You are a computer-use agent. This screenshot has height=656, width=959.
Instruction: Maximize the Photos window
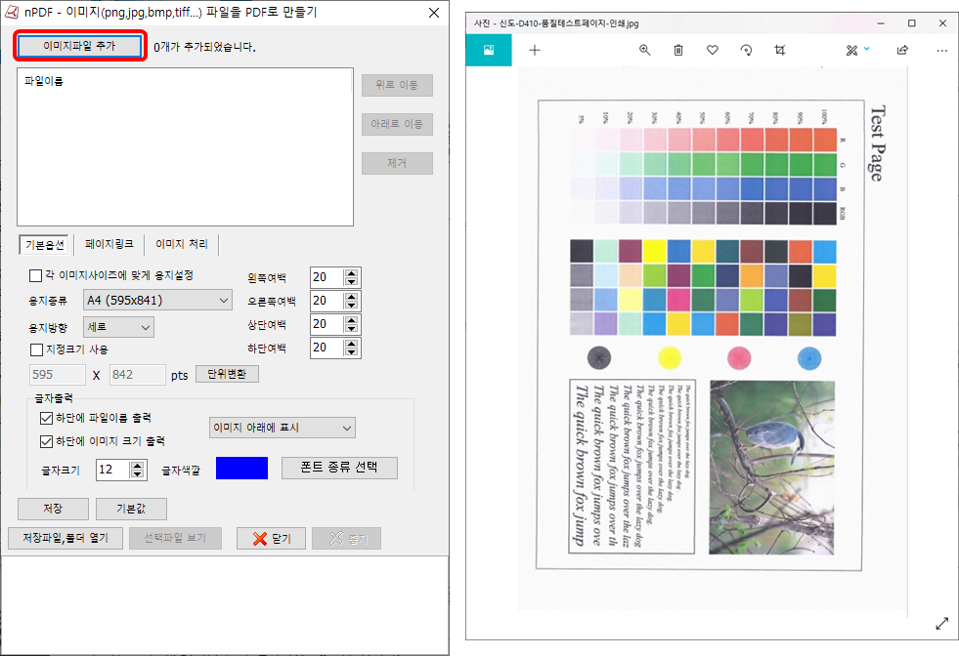[x=912, y=23]
